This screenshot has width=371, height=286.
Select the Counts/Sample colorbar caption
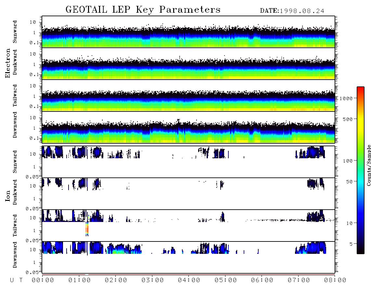pyautogui.click(x=368, y=165)
